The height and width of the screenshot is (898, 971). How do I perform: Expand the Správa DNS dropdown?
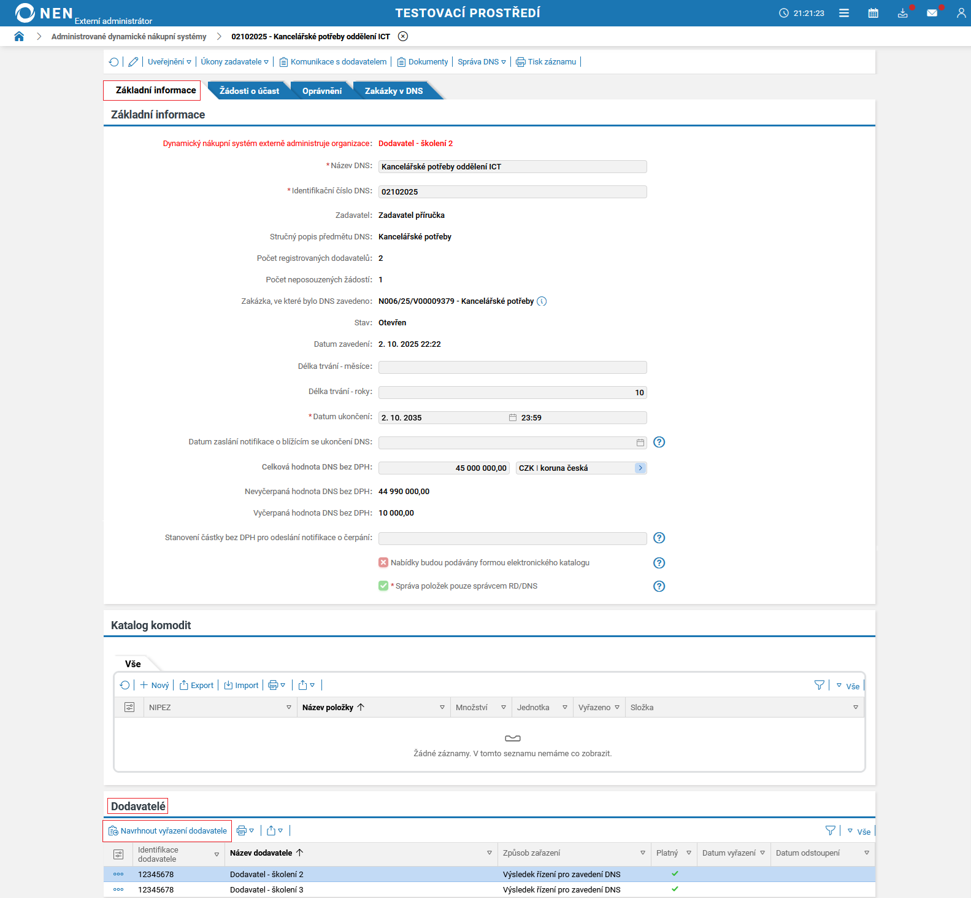(482, 62)
